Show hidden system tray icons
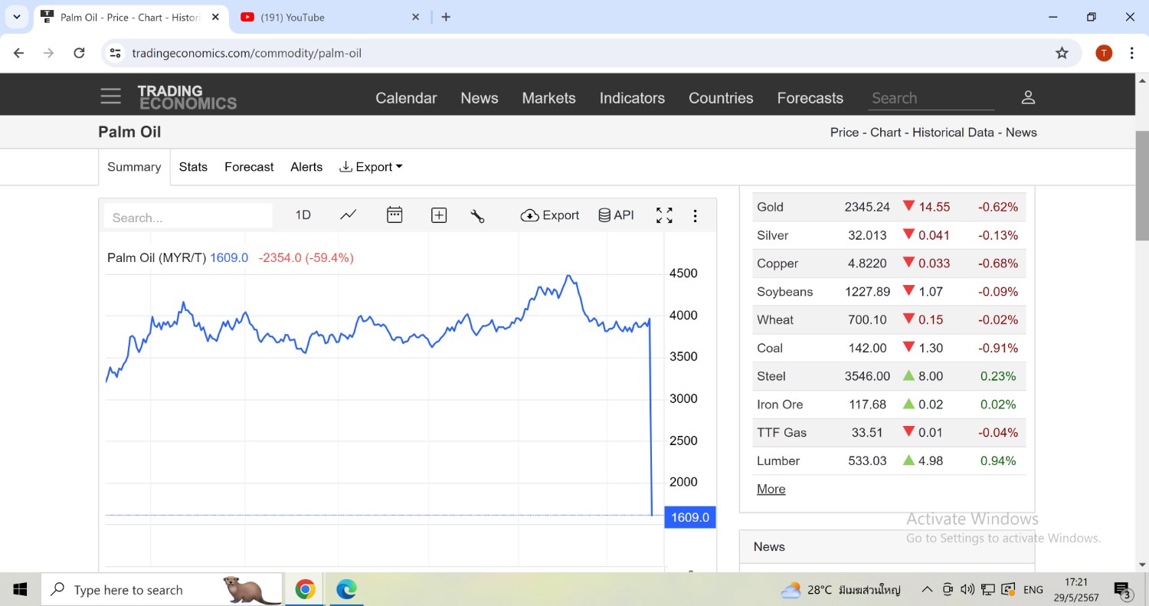The height and width of the screenshot is (606, 1149). pos(927,589)
